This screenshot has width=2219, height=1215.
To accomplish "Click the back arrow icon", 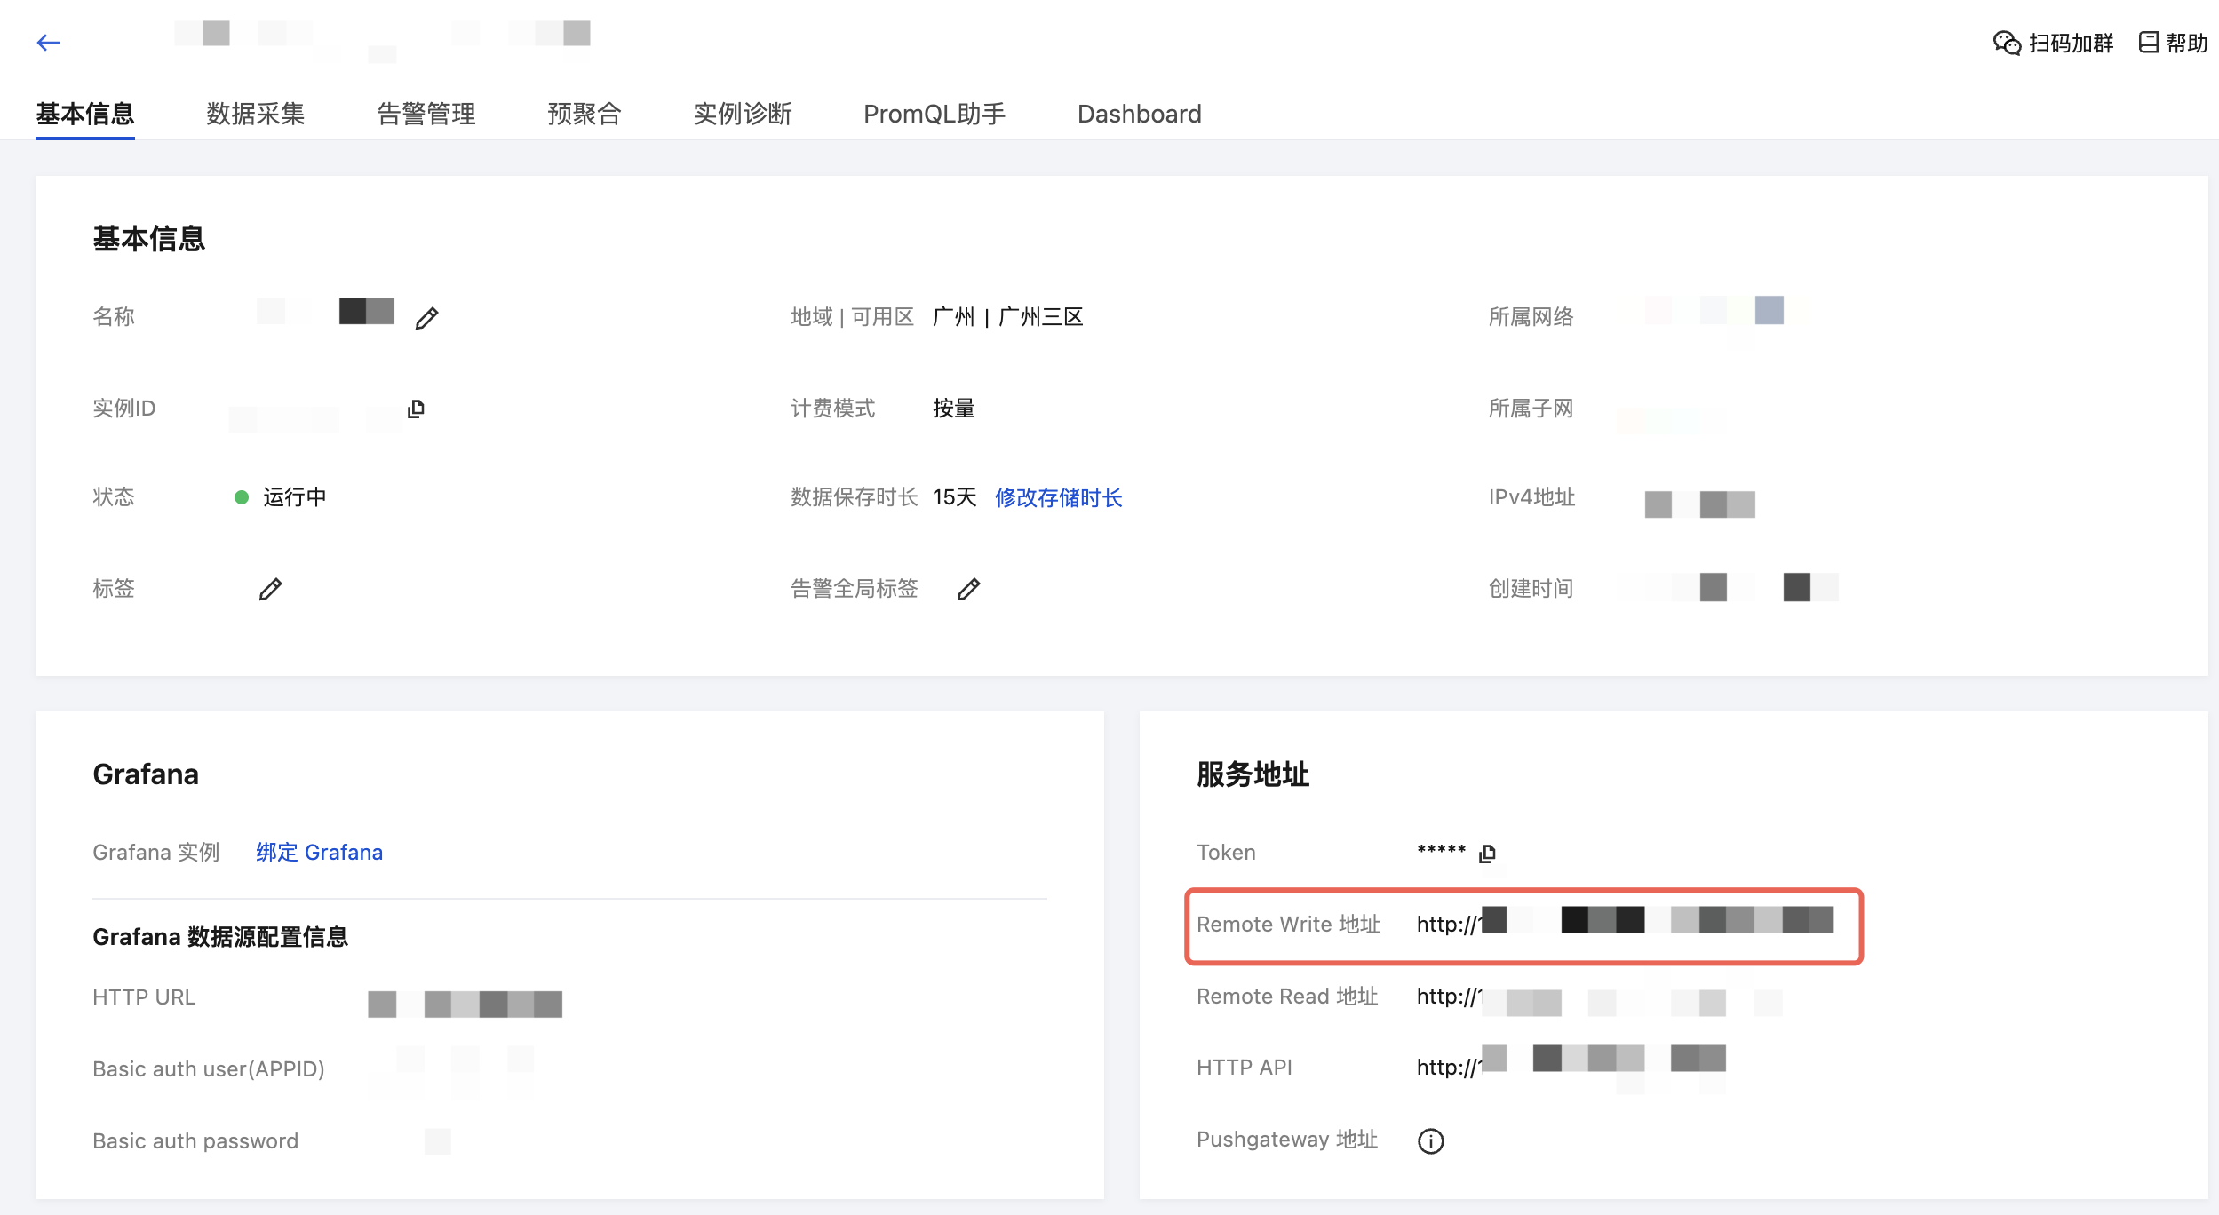I will click(x=48, y=43).
